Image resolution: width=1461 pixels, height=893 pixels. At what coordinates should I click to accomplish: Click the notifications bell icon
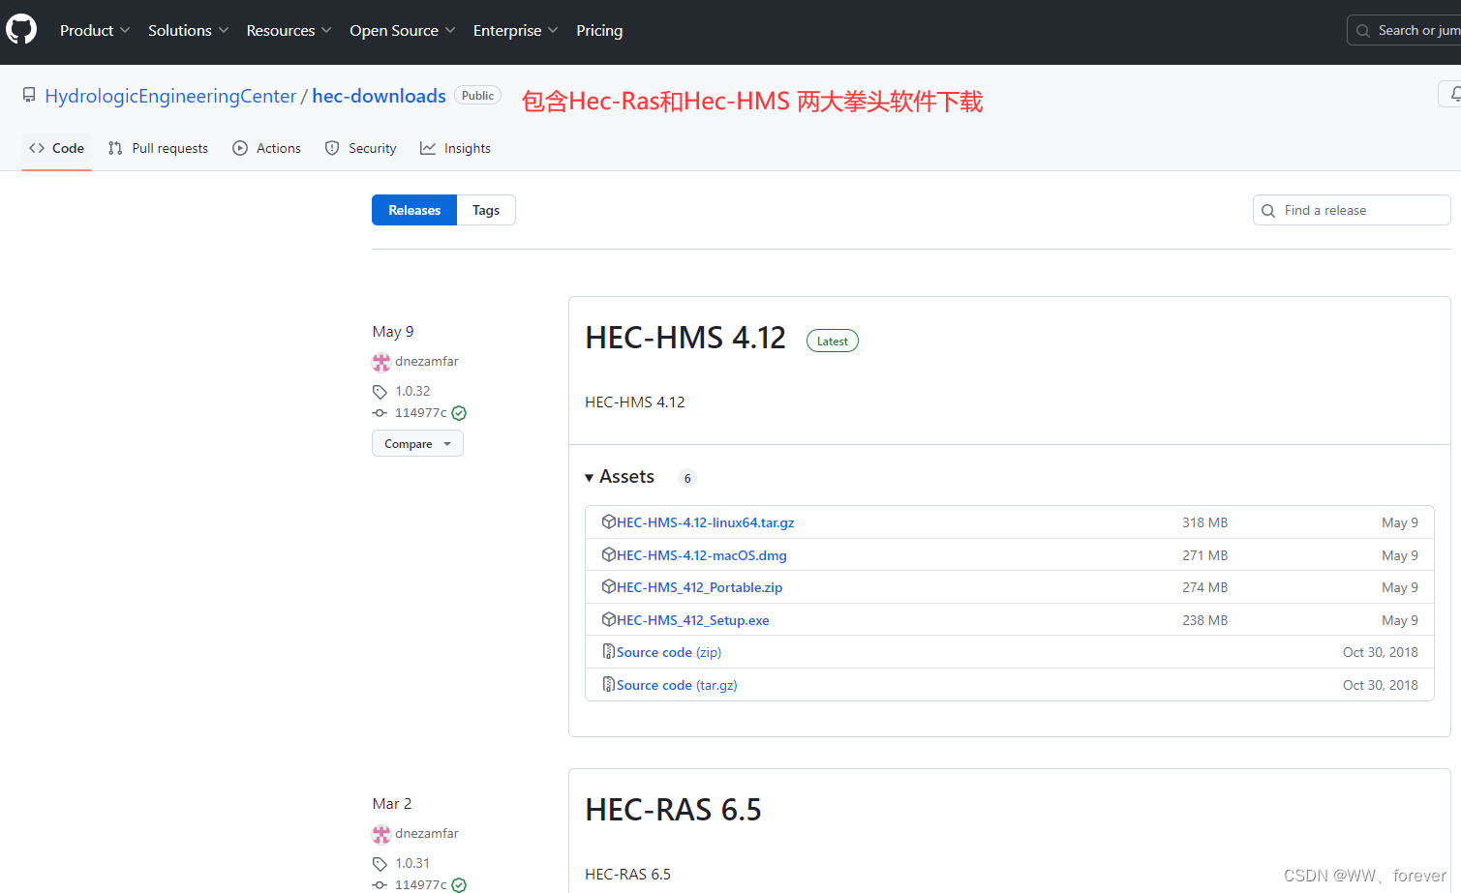(x=1454, y=94)
